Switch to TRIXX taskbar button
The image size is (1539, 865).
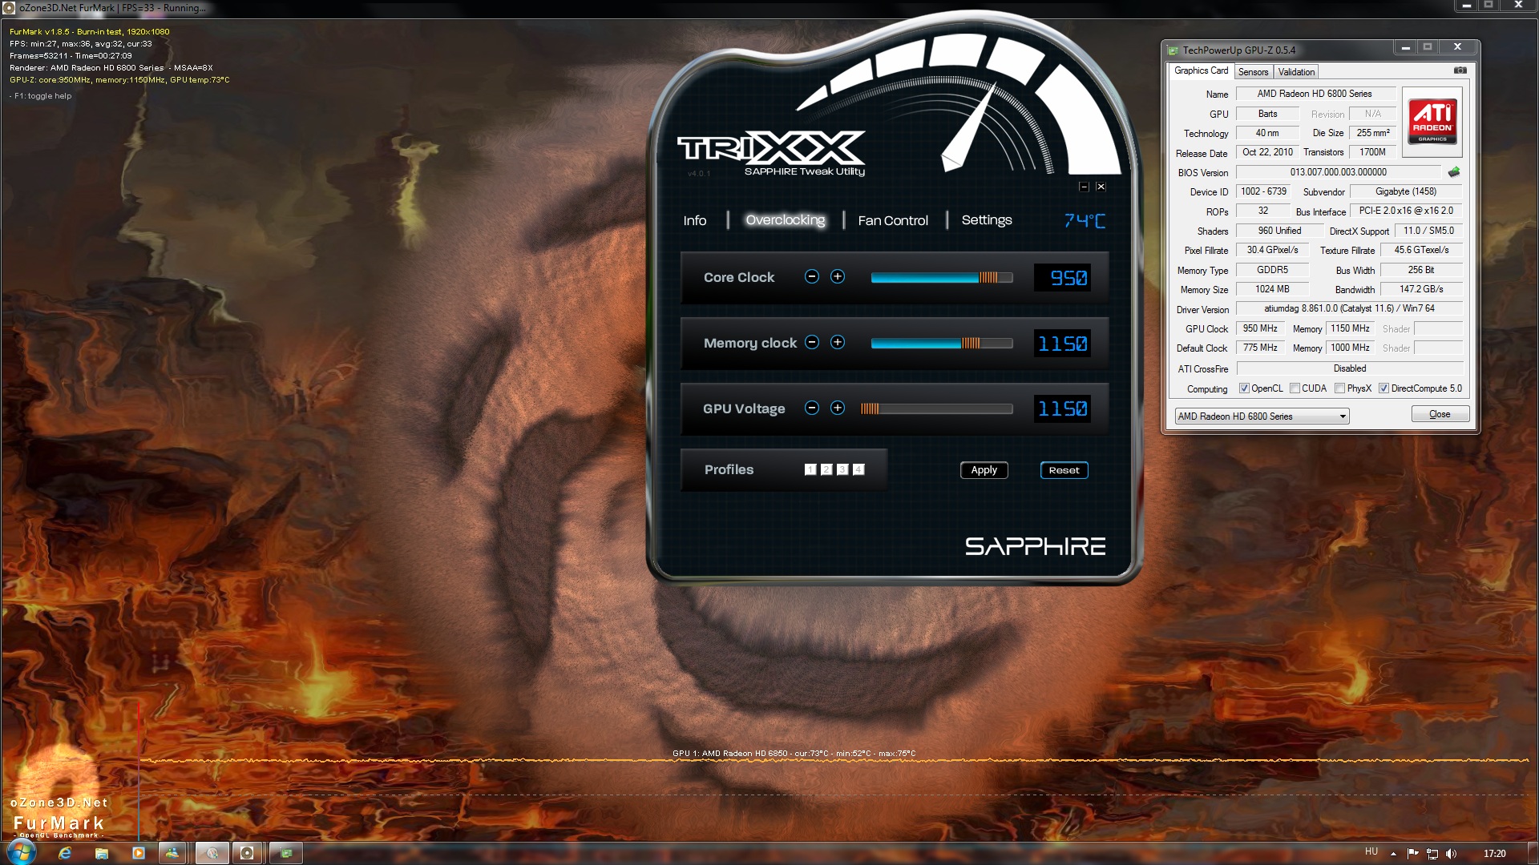[212, 853]
